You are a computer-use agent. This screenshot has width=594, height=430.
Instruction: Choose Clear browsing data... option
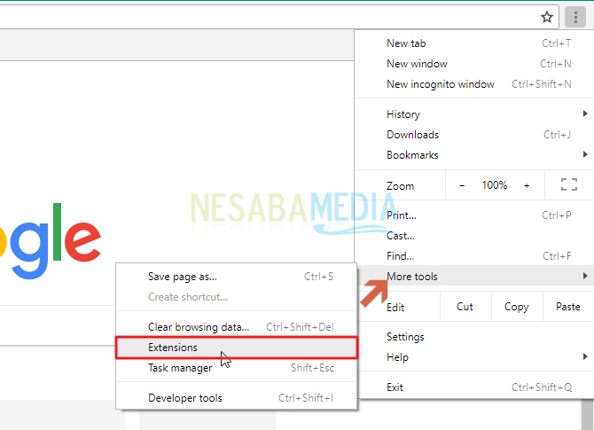(x=237, y=327)
